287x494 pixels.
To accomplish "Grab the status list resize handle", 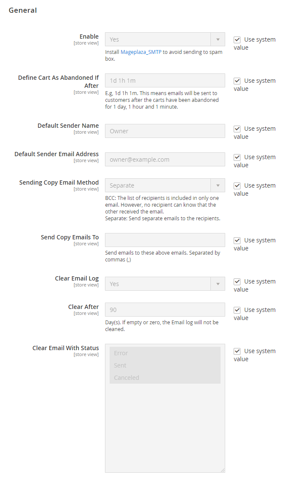I will [x=223, y=470].
